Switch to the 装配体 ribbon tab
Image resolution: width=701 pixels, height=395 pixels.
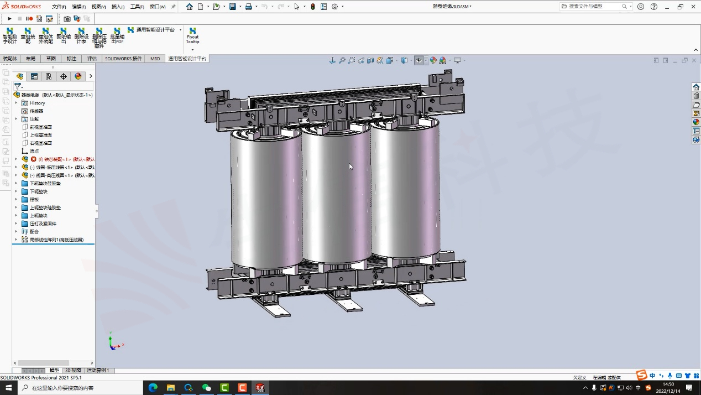coord(10,59)
